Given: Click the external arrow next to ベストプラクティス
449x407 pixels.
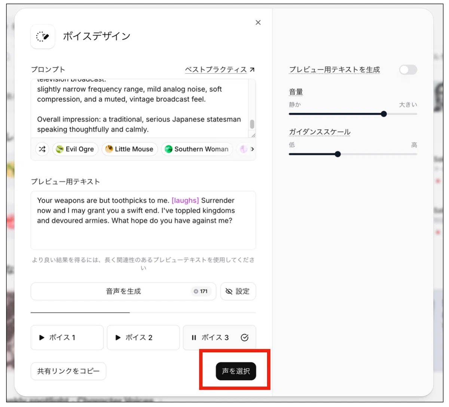Looking at the screenshot, I should pos(252,69).
